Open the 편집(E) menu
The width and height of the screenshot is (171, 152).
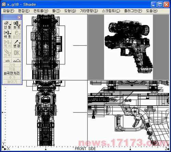24,11
